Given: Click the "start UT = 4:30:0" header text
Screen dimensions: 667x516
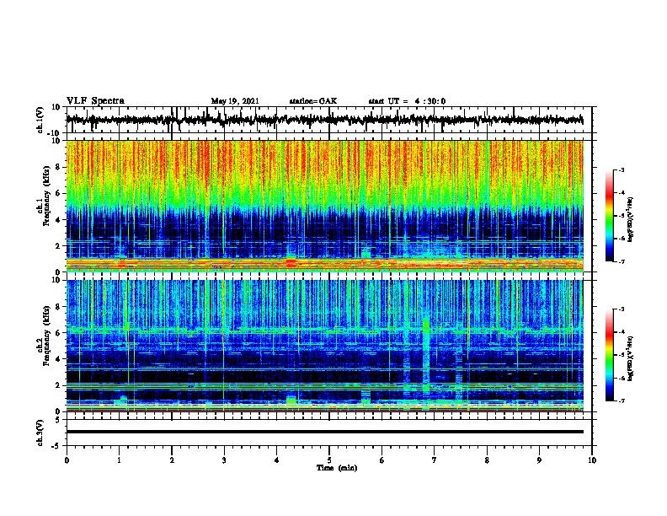Looking at the screenshot, I should (407, 101).
